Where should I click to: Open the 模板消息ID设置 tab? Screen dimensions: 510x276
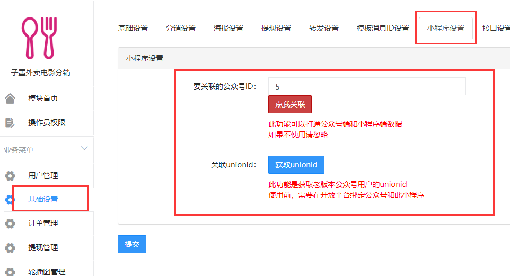383,28
